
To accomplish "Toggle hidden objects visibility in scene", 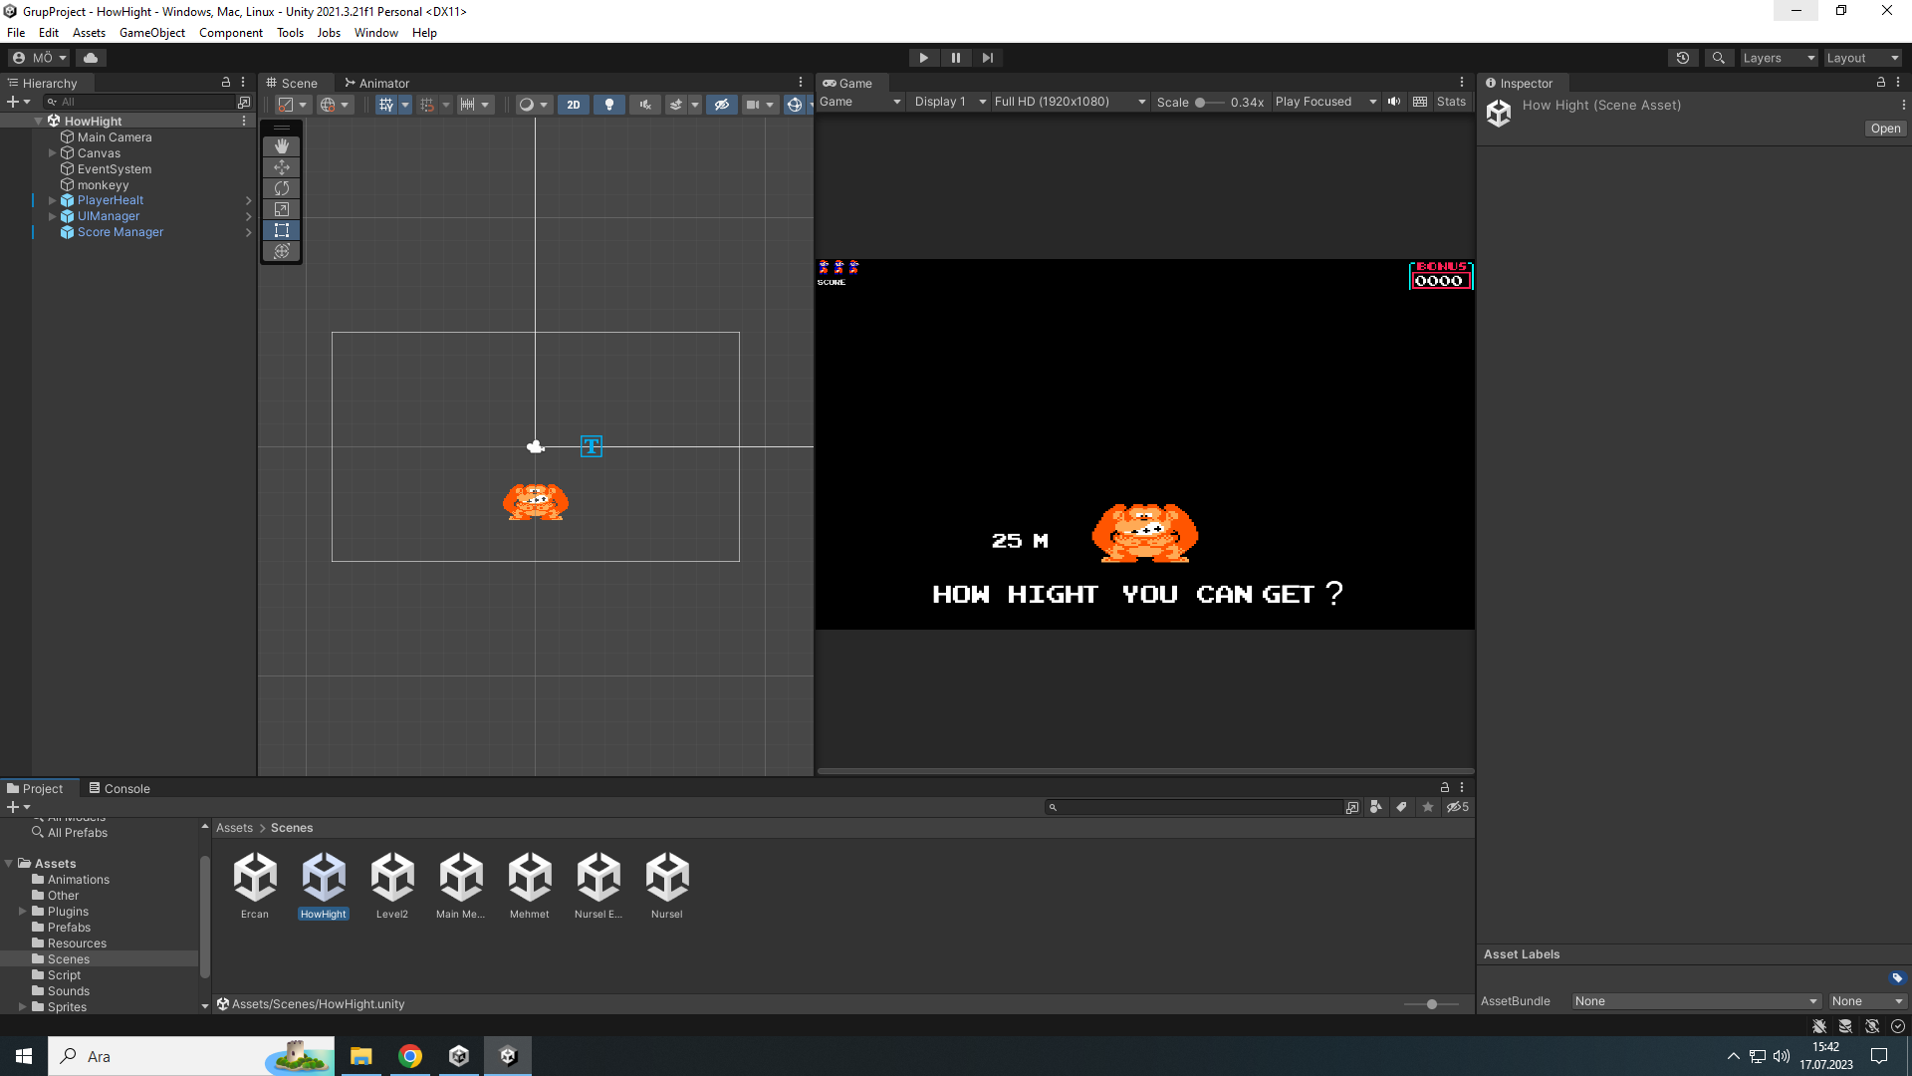I will (x=722, y=105).
